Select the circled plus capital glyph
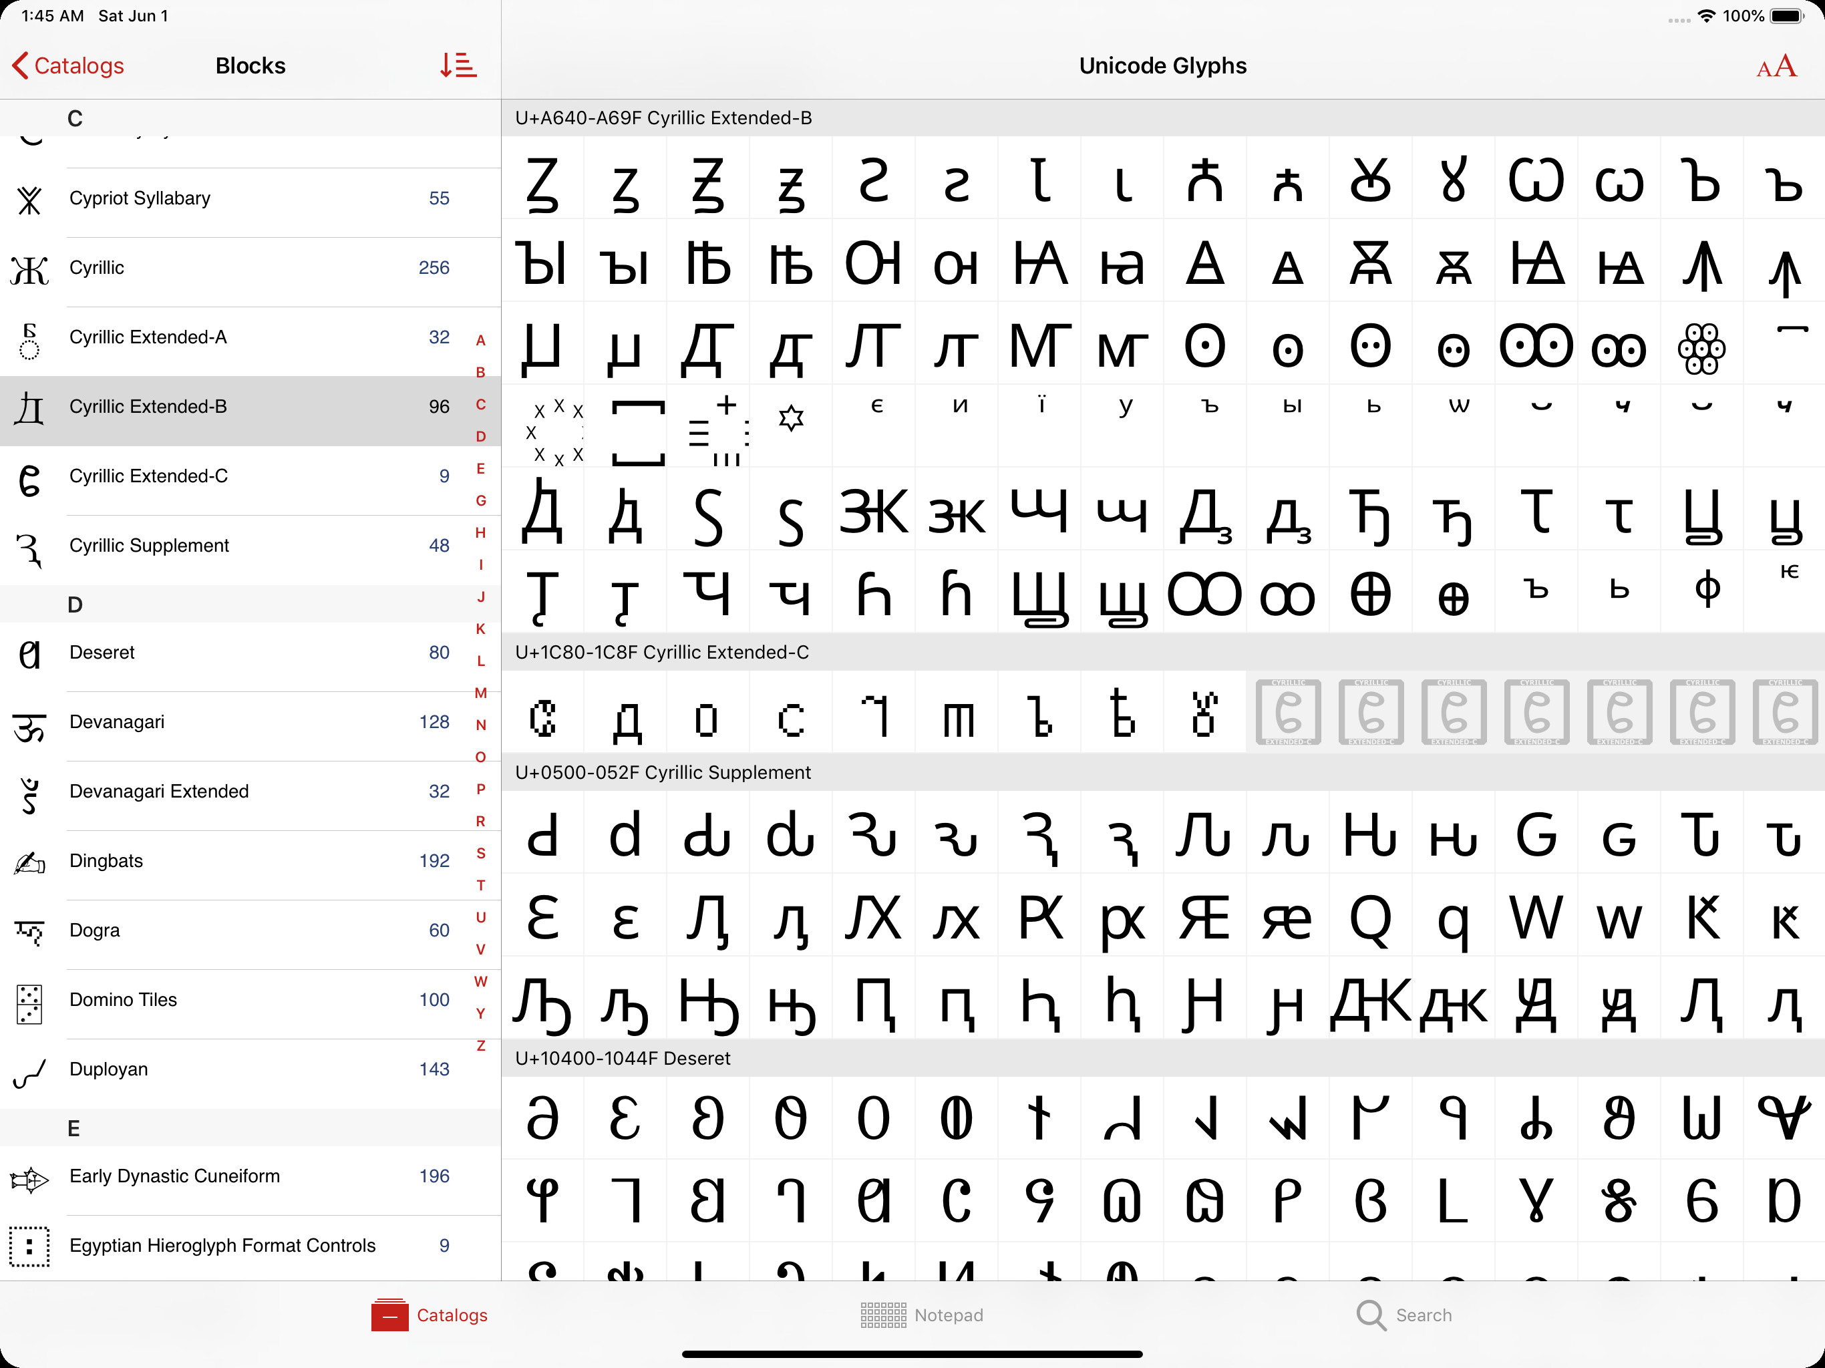Screen dimensions: 1825x1368 (x=1370, y=592)
